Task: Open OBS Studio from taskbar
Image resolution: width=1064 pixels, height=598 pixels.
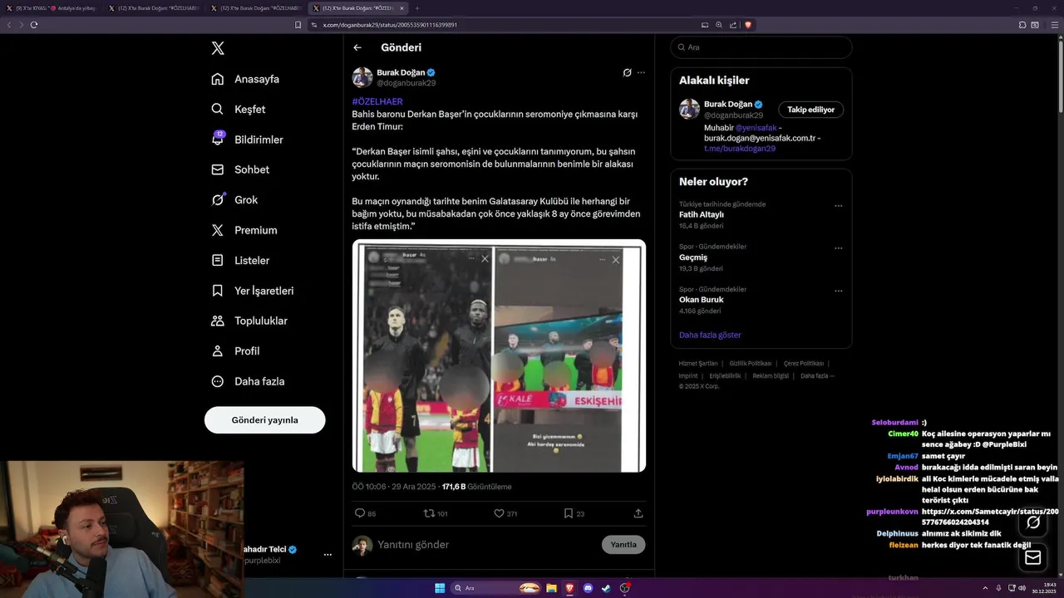Action: click(624, 588)
